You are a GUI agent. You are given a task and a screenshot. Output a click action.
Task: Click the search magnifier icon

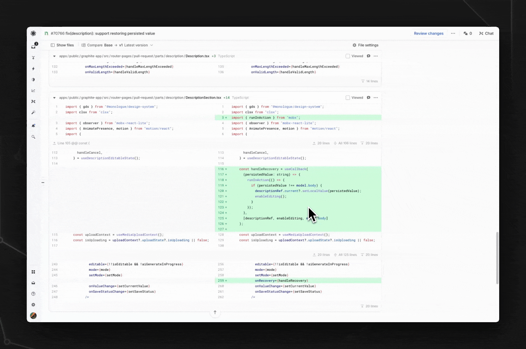click(x=33, y=137)
